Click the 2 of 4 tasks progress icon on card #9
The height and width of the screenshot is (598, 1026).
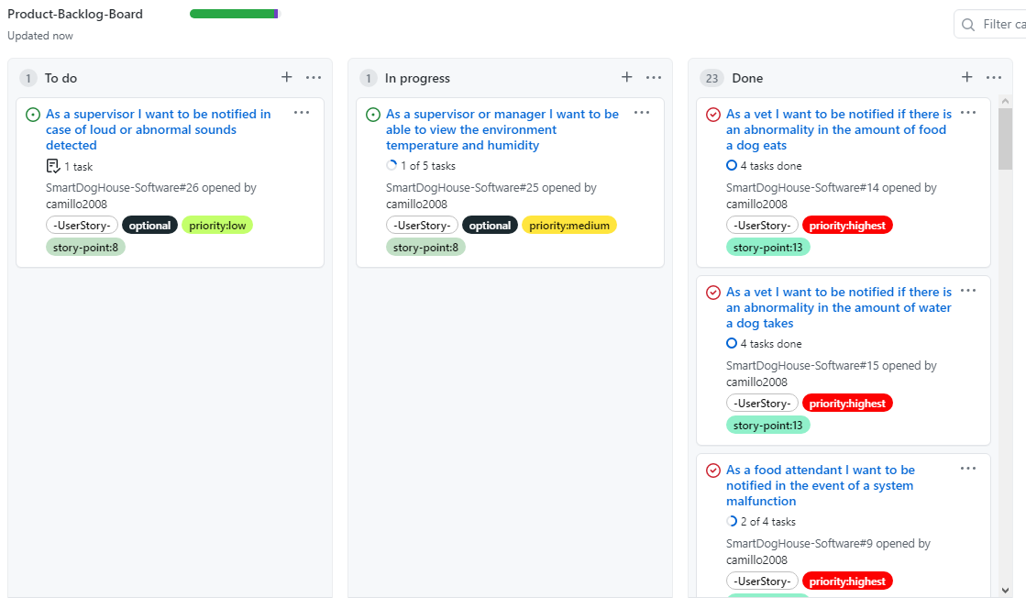(x=732, y=521)
